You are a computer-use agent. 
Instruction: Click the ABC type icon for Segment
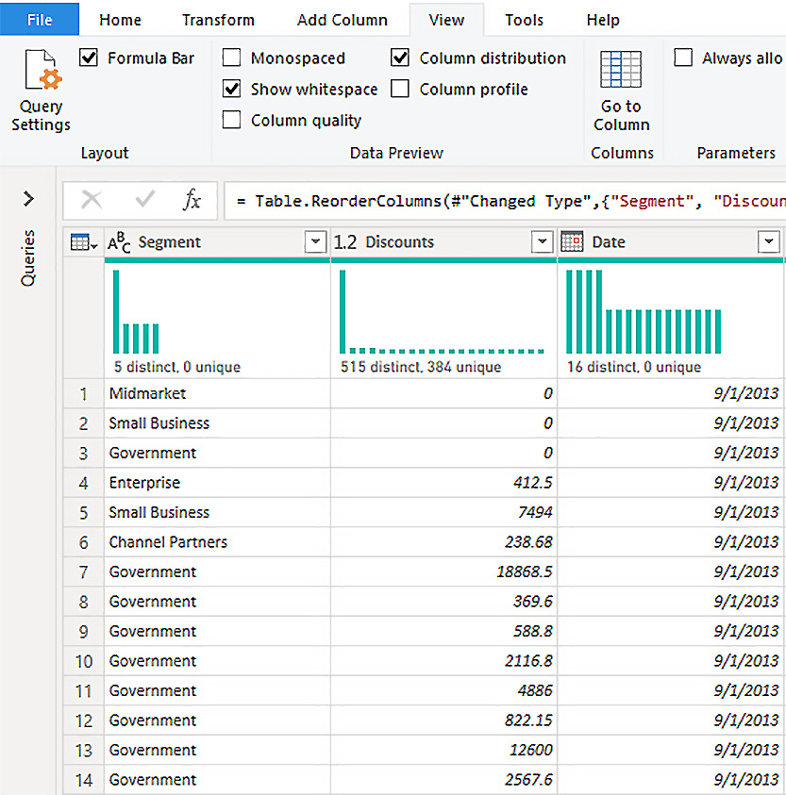coord(120,242)
